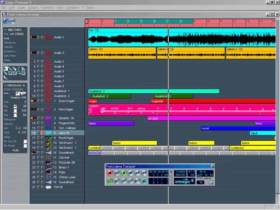The image size is (280, 210).
Task: Click the green Play button in Transport
Action: point(123,173)
